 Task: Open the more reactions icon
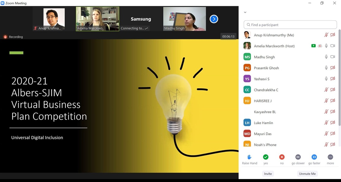pyautogui.click(x=330, y=157)
